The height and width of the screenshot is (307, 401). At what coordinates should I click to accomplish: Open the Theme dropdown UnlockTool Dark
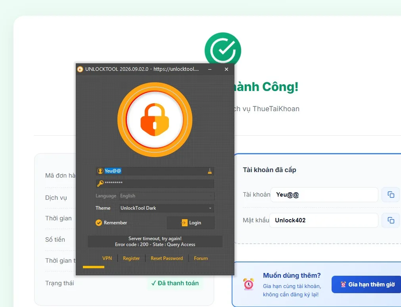(167, 208)
